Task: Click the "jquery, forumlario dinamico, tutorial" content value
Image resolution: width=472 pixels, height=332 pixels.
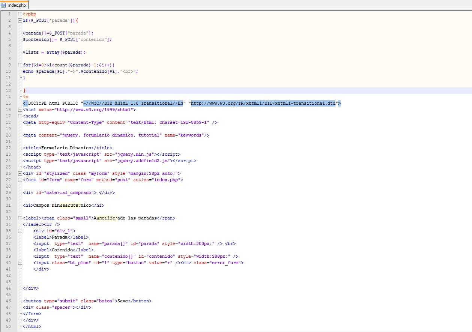Action: (111, 135)
